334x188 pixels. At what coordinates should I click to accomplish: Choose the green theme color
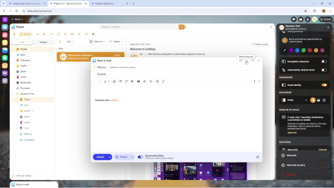coord(304,50)
